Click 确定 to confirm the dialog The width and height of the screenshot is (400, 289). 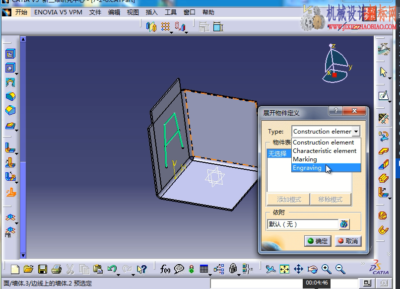pos(318,241)
